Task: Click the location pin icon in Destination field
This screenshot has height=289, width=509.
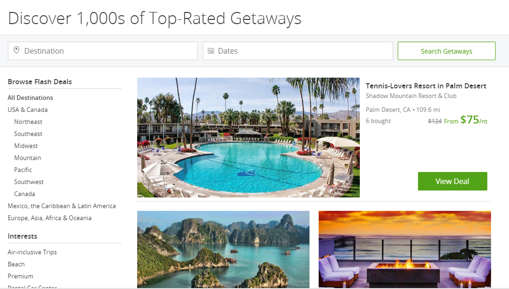Action: (16, 50)
